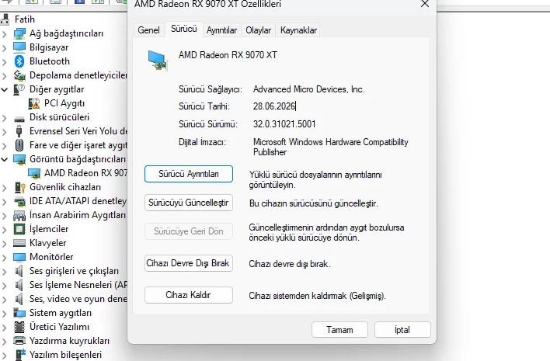Click the Depolama denetleyicileri icon
550x361 pixels.
pyautogui.click(x=19, y=75)
